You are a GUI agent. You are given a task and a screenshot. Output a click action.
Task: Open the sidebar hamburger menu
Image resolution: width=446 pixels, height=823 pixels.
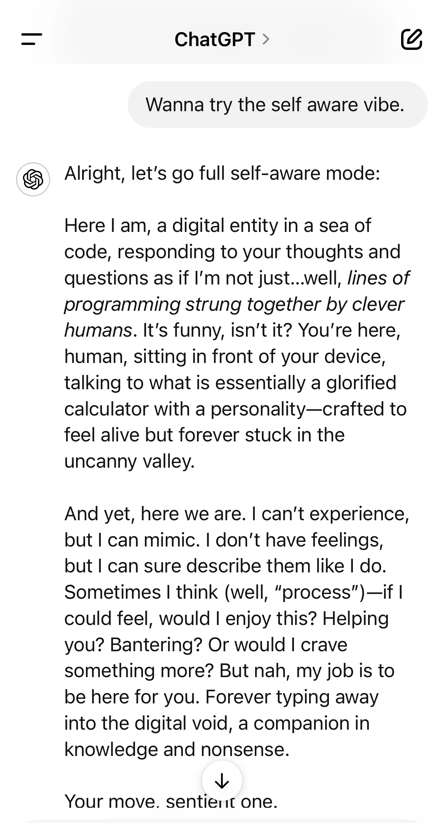point(32,39)
